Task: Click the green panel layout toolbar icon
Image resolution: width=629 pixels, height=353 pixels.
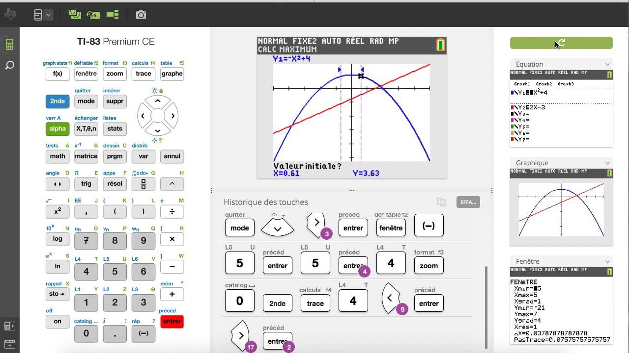Action: point(113,15)
